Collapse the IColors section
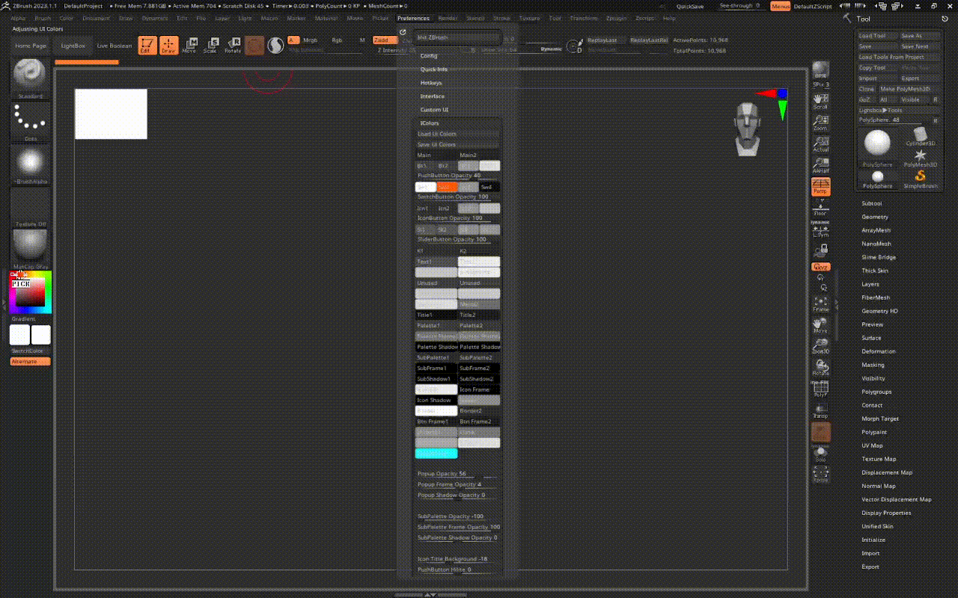Viewport: 958px width, 598px height. (x=430, y=123)
